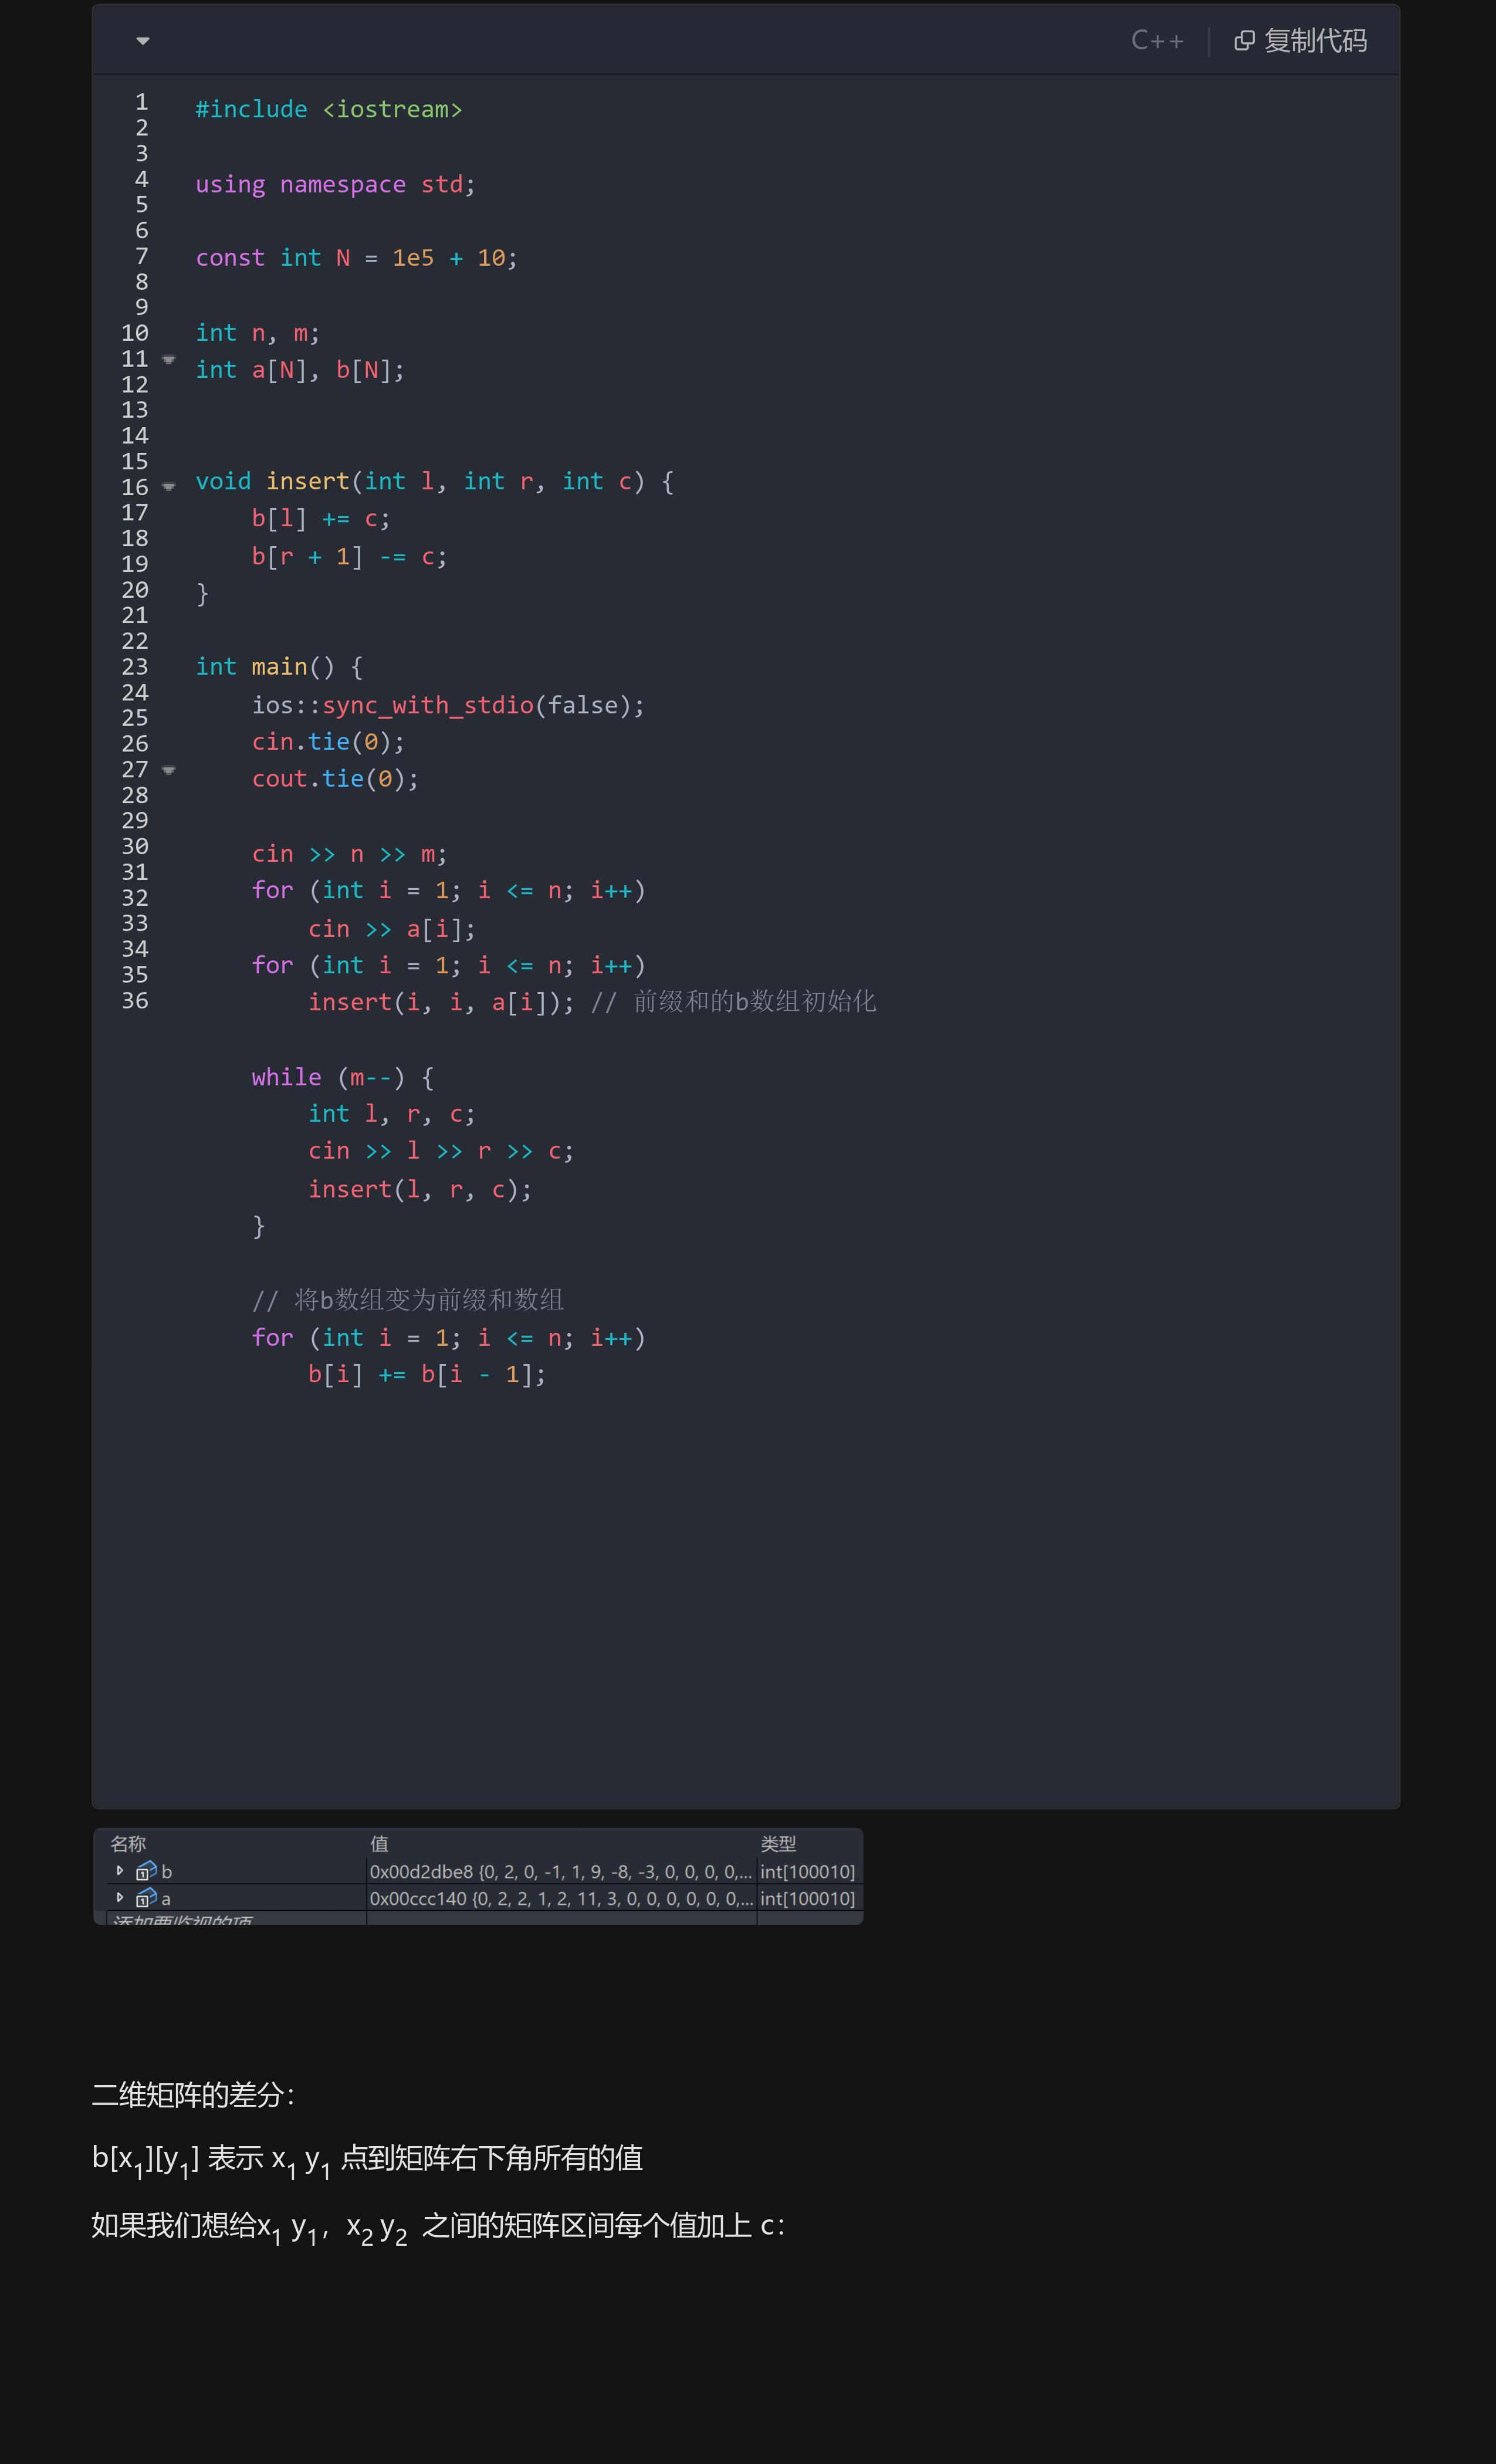Toggle the fold arrow at line 16
The image size is (1496, 2464).
click(169, 487)
